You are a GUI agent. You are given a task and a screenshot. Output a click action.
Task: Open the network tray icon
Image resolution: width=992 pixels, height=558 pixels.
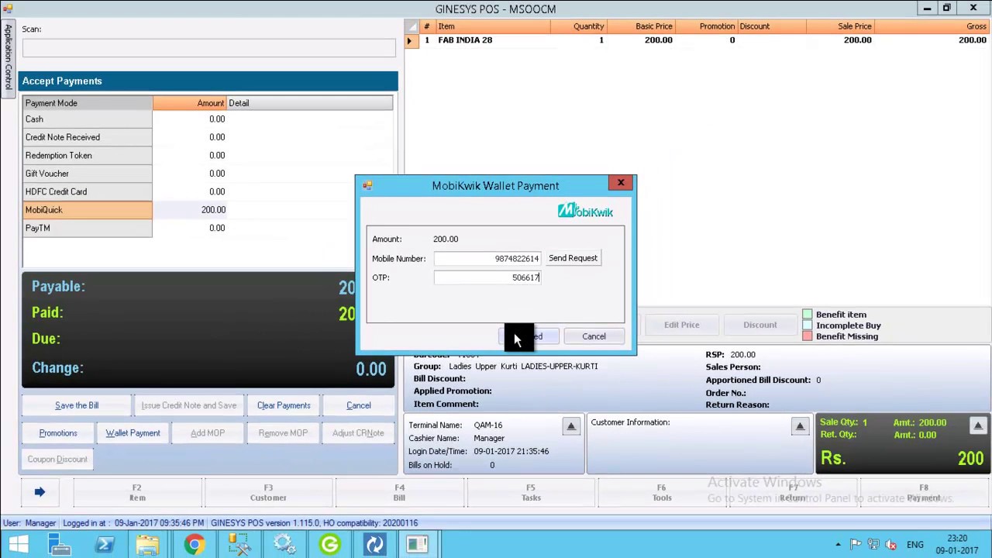[873, 544]
